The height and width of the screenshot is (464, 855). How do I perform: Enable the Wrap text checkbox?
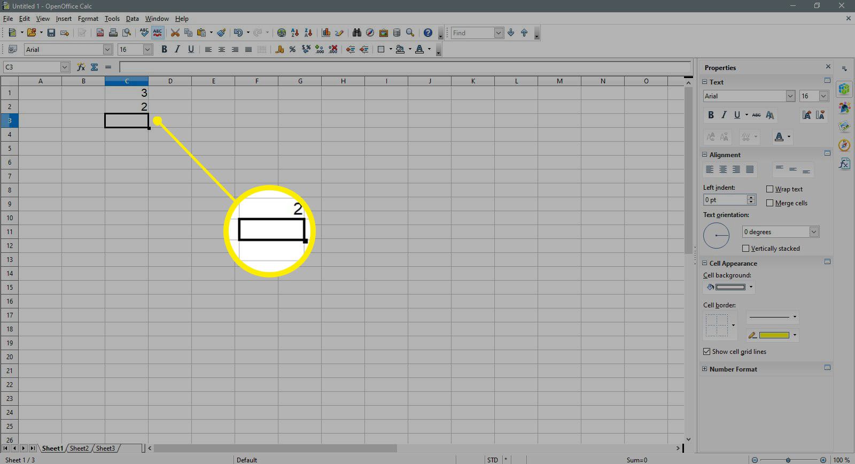point(770,189)
